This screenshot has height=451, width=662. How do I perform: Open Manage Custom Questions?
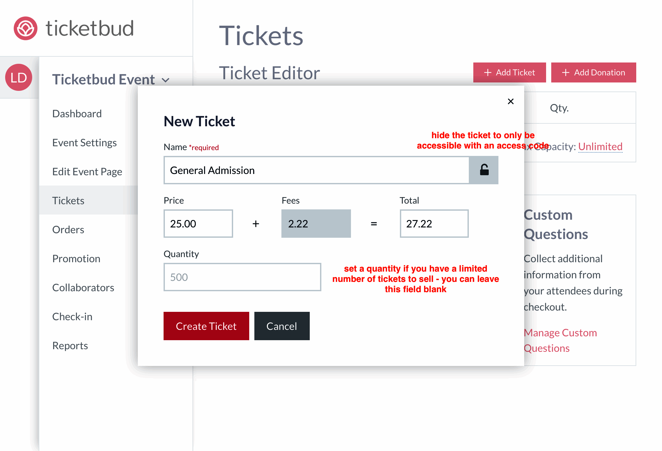coord(560,340)
